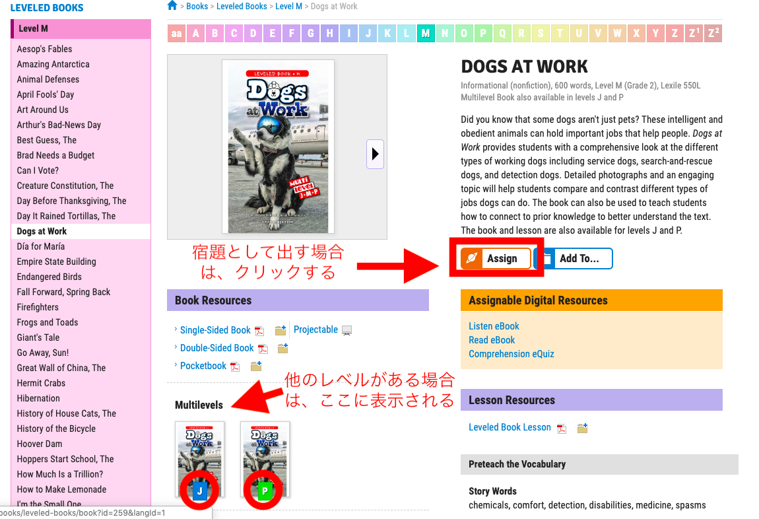This screenshot has width=759, height=519.
Task: Expand the Single-Sided Book chevron
Action: pyautogui.click(x=176, y=329)
